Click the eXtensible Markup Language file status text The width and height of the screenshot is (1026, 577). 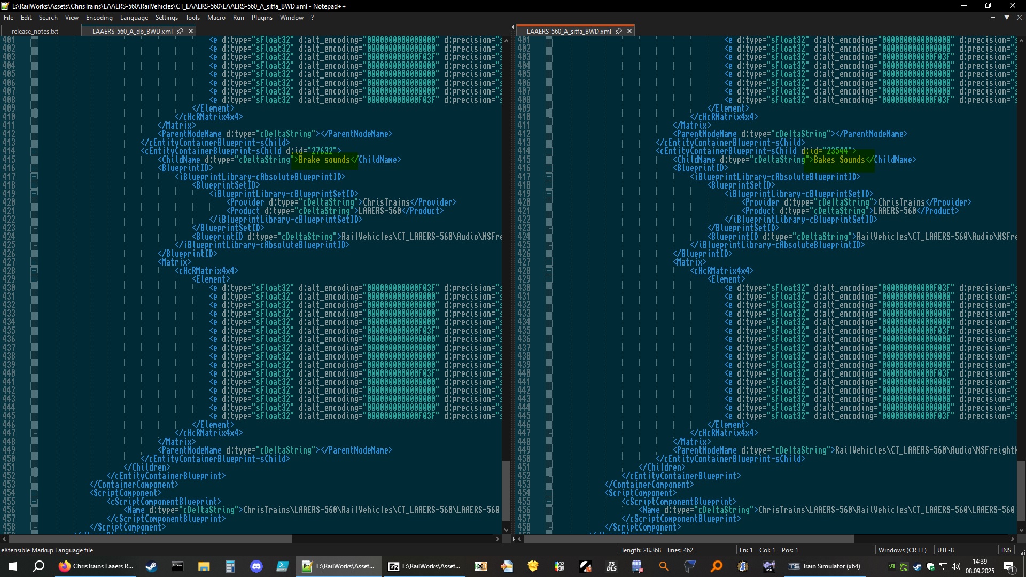click(x=47, y=550)
